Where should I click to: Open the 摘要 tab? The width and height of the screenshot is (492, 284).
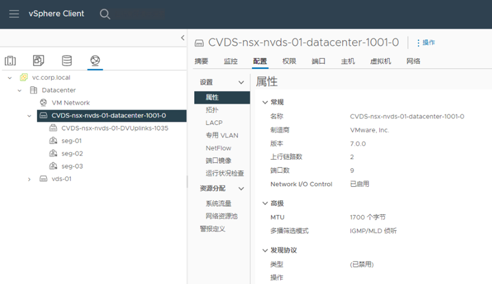click(201, 61)
